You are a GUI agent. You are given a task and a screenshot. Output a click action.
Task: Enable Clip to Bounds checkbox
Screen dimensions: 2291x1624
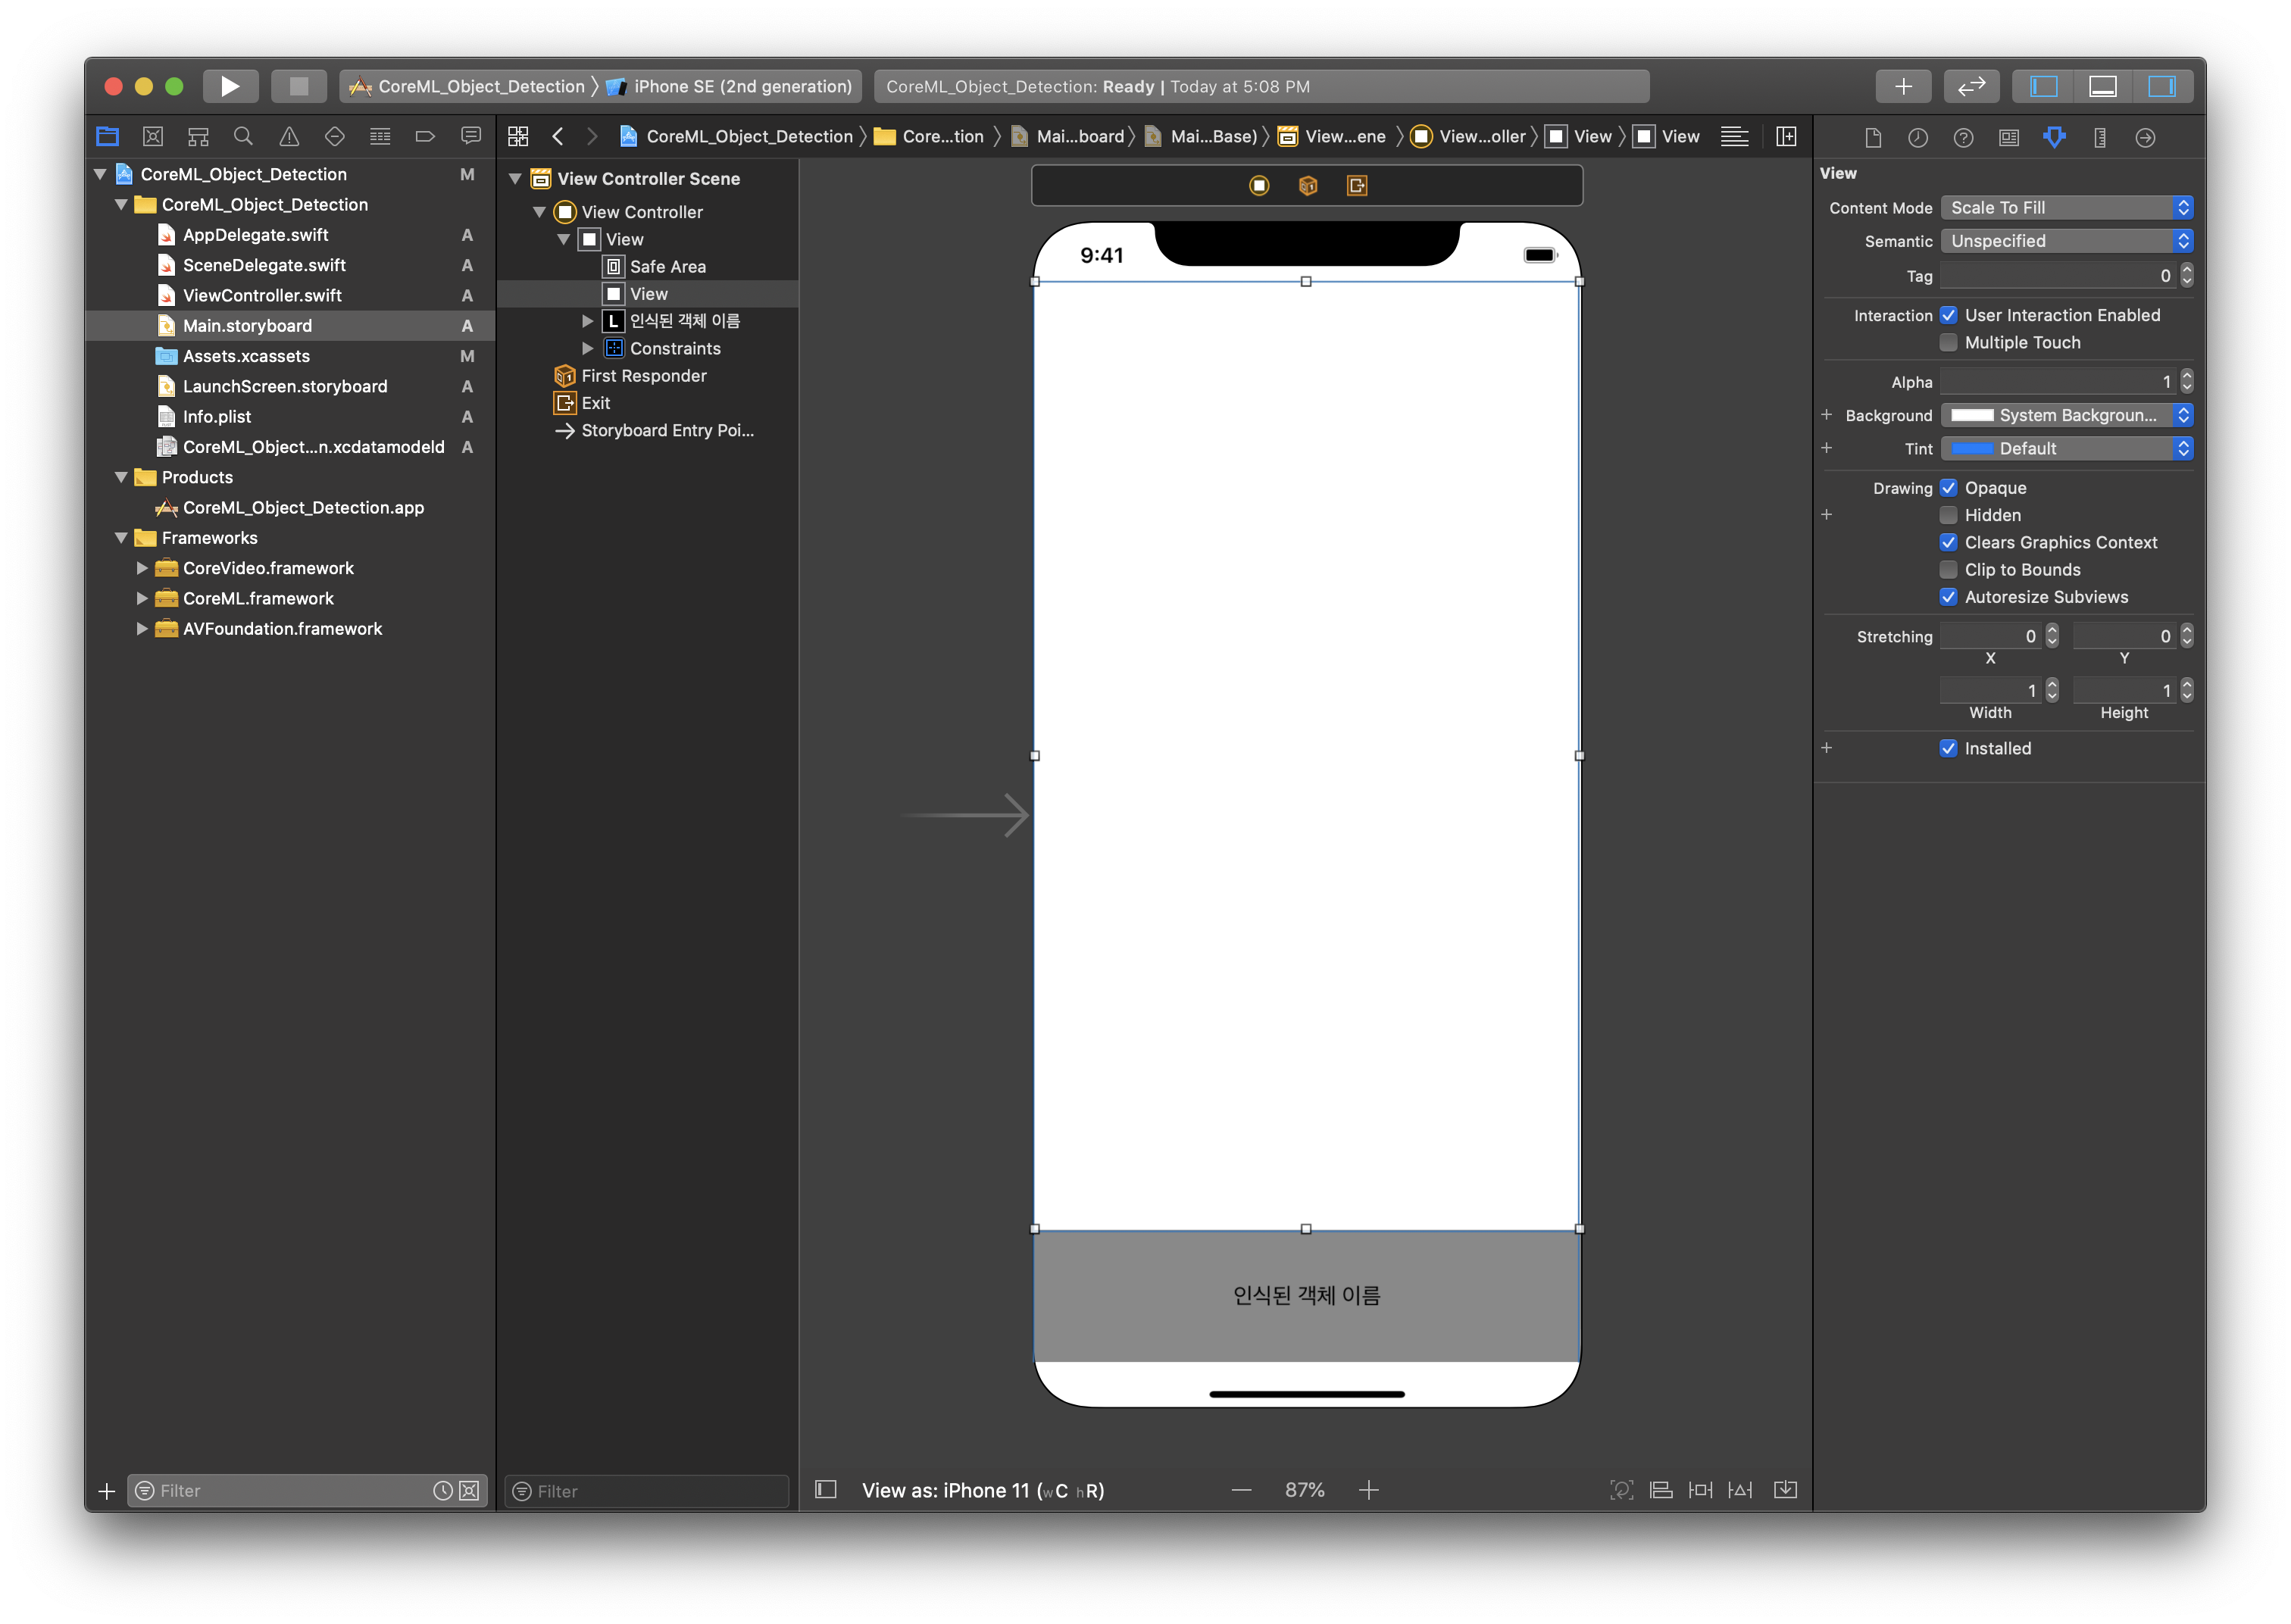(1948, 570)
